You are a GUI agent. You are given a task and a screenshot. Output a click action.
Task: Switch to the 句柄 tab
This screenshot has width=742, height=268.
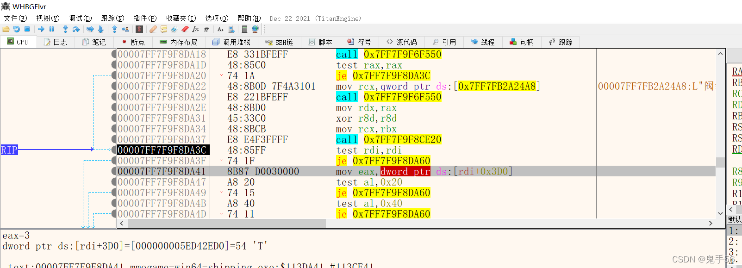click(522, 42)
